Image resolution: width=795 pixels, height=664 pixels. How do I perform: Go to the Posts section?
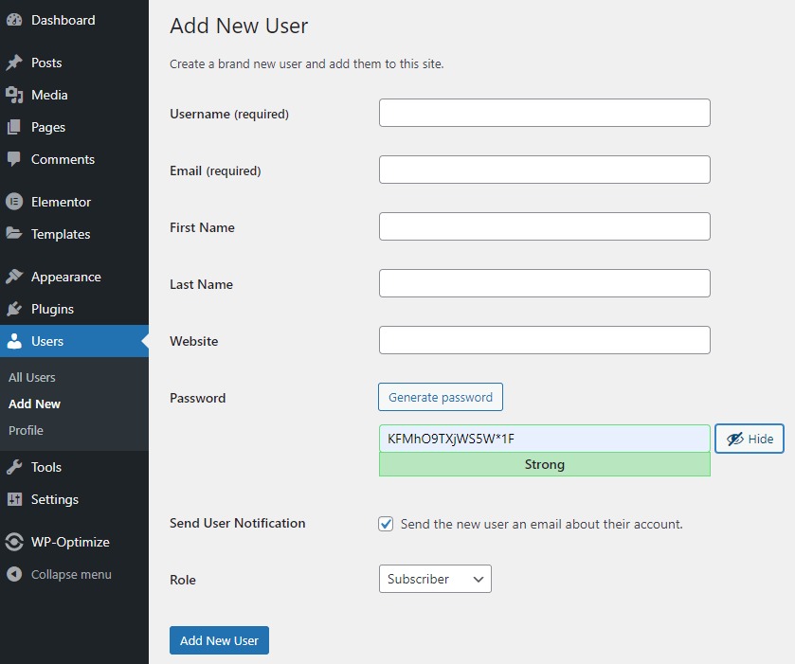[46, 63]
